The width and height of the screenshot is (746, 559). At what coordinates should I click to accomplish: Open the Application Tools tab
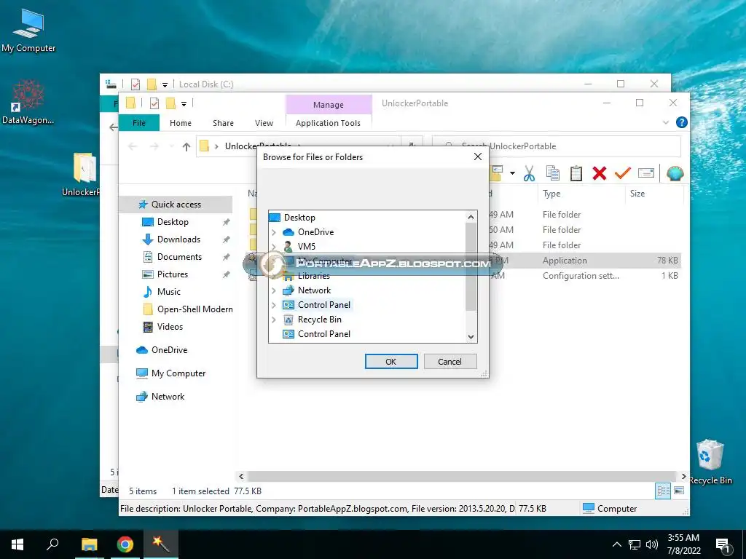pyautogui.click(x=328, y=122)
